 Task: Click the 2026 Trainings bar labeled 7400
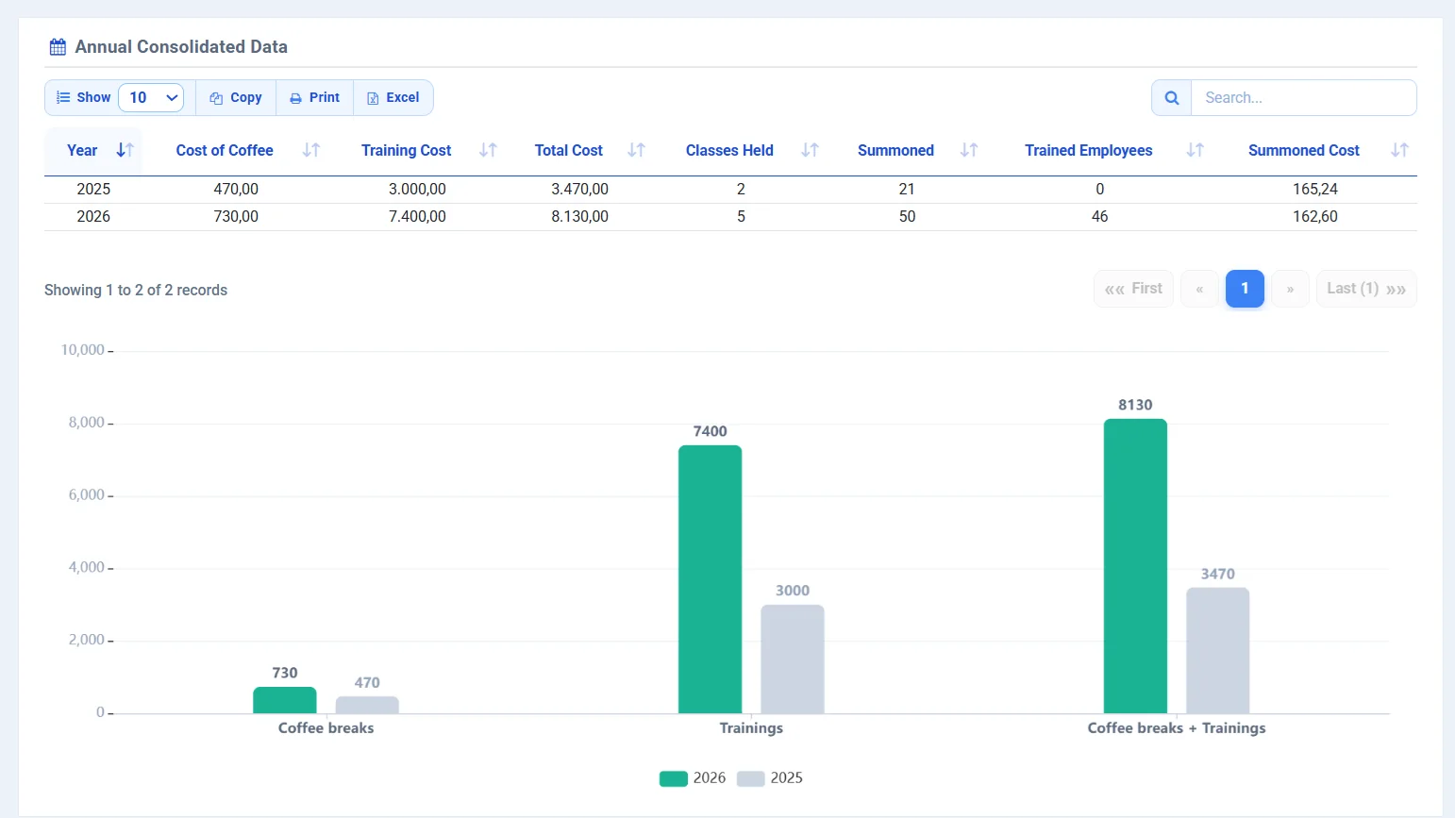click(x=710, y=579)
